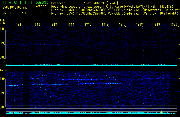Viewport: 180px width, 117px height.
Task: Click the R-ch receiver description line
Action: tap(115, 13)
